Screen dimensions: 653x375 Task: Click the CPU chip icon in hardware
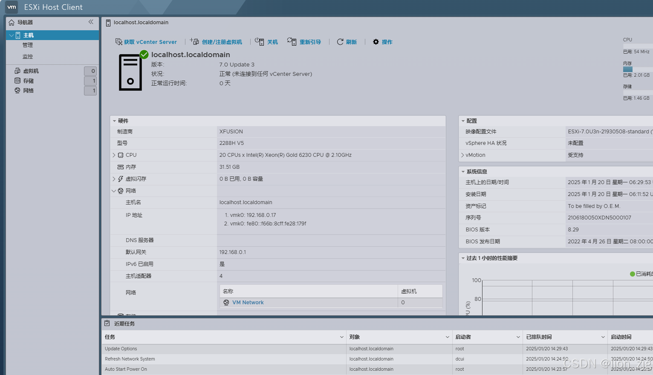[x=121, y=155]
